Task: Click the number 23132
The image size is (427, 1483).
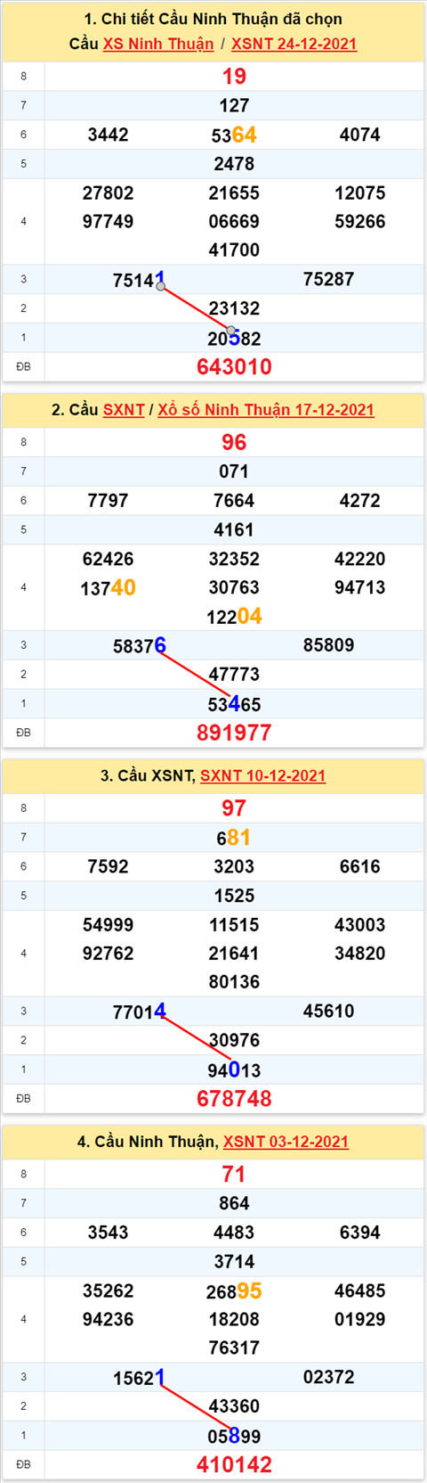Action: (x=234, y=309)
